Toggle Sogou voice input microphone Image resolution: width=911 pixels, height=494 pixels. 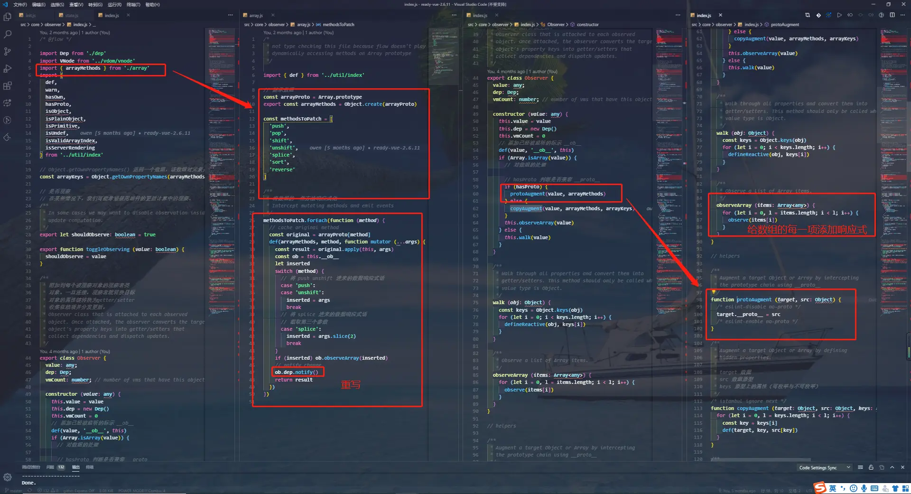click(x=864, y=488)
